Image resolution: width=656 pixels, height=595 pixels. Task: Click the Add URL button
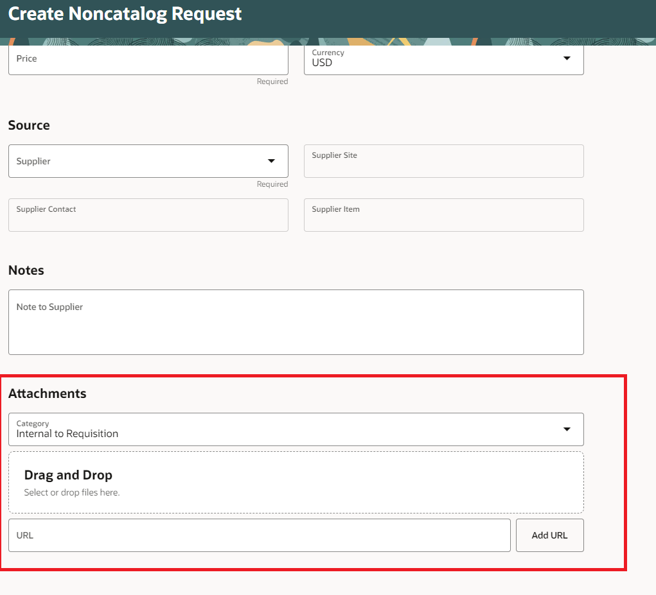tap(549, 535)
